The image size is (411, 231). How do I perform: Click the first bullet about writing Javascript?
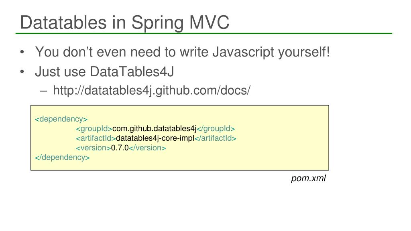coord(183,52)
